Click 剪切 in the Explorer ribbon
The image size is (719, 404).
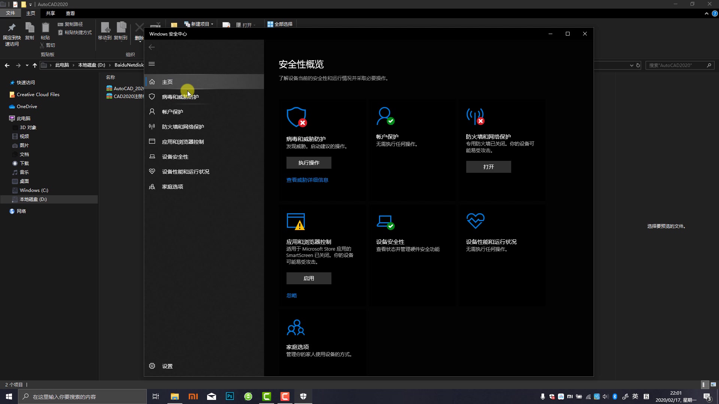click(47, 45)
